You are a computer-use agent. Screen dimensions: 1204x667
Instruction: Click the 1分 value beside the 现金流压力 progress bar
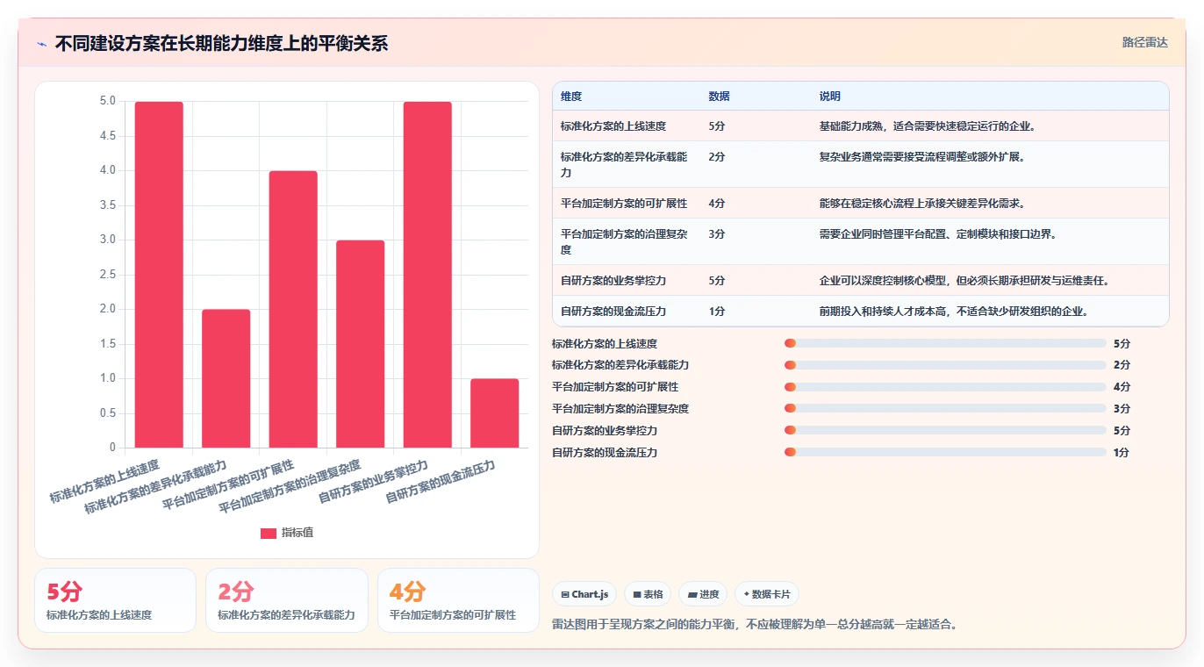[x=1122, y=453]
